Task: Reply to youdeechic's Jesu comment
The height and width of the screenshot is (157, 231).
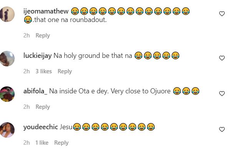Action: pyautogui.click(x=61, y=143)
